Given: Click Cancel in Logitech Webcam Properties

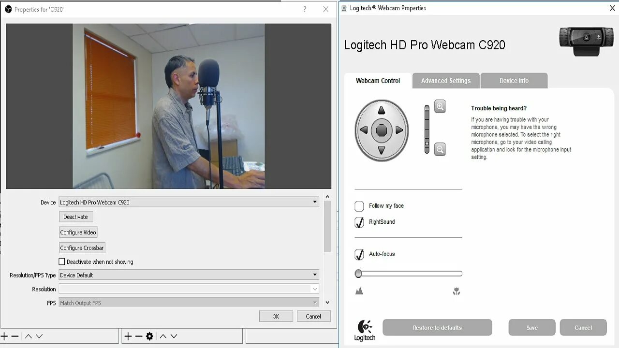Looking at the screenshot, I should click(583, 328).
